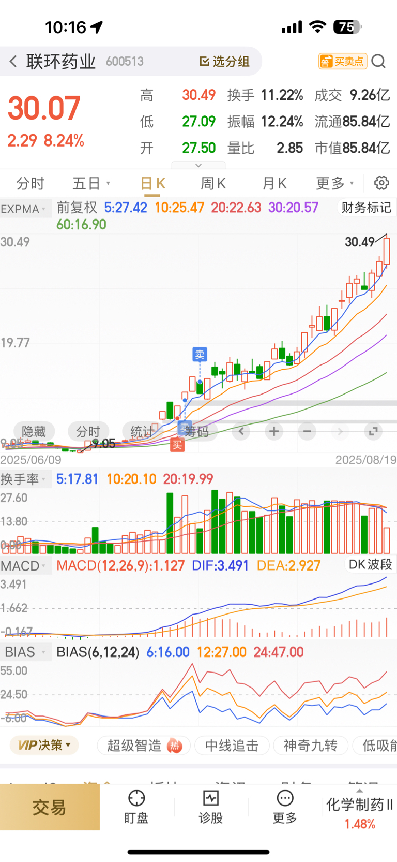Expand chart to fullscreen icon
Viewport: 397px width, 862px height.
373,431
